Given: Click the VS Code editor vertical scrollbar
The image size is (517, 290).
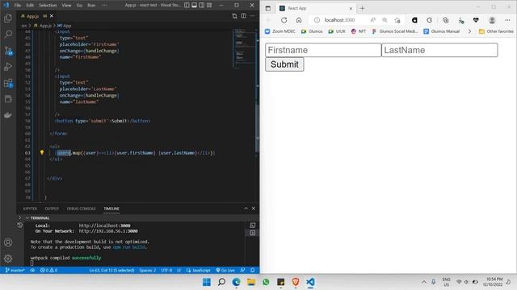Looking at the screenshot, I should (257, 128).
